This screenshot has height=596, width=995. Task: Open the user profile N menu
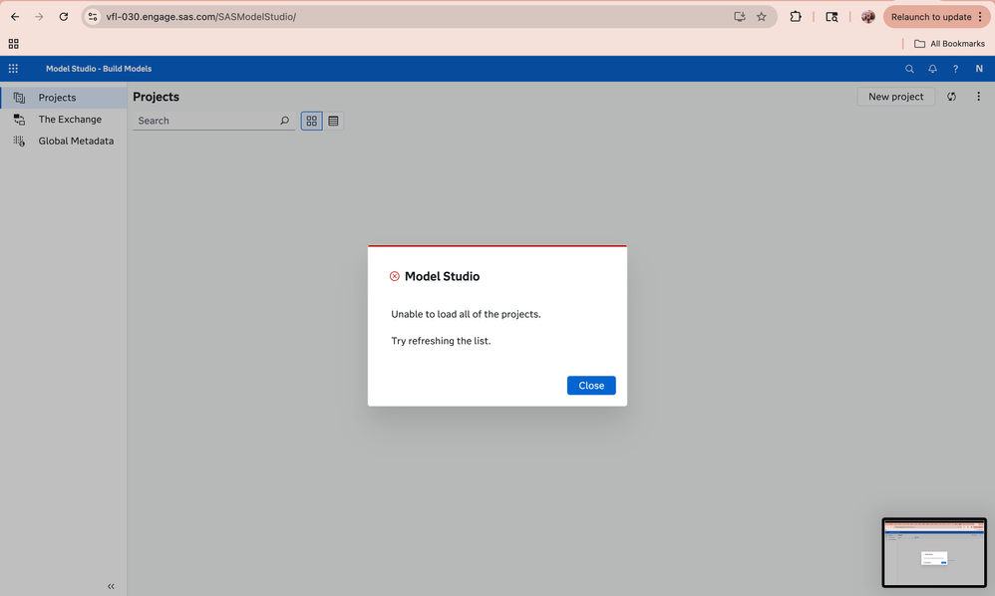978,69
